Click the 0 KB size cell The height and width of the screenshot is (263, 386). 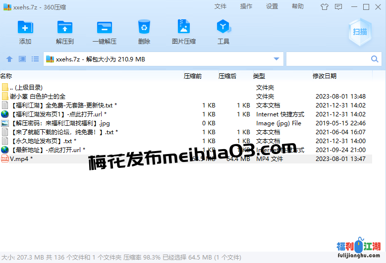tap(209, 123)
